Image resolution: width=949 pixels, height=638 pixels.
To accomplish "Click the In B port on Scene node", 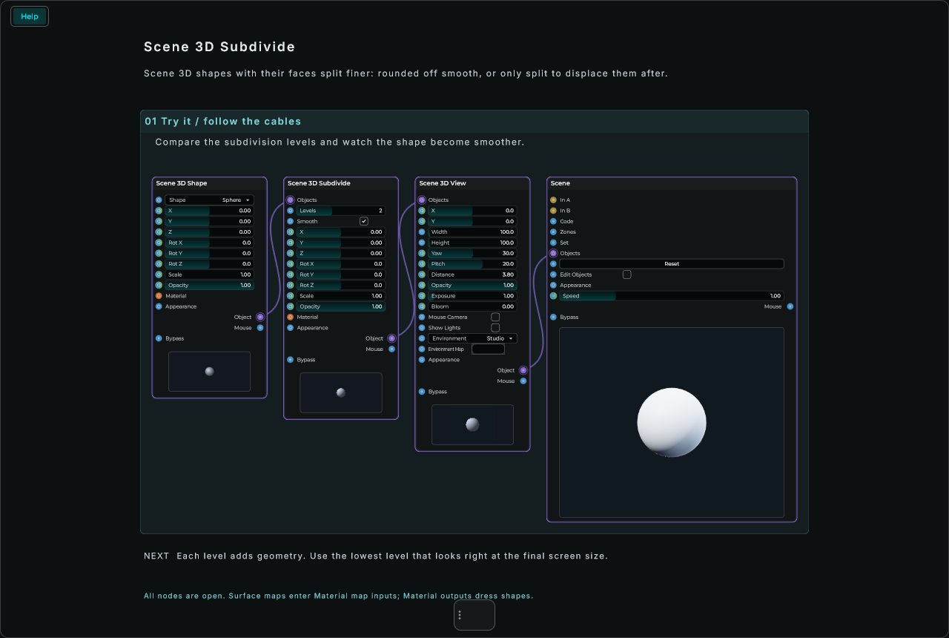I will click(x=553, y=211).
